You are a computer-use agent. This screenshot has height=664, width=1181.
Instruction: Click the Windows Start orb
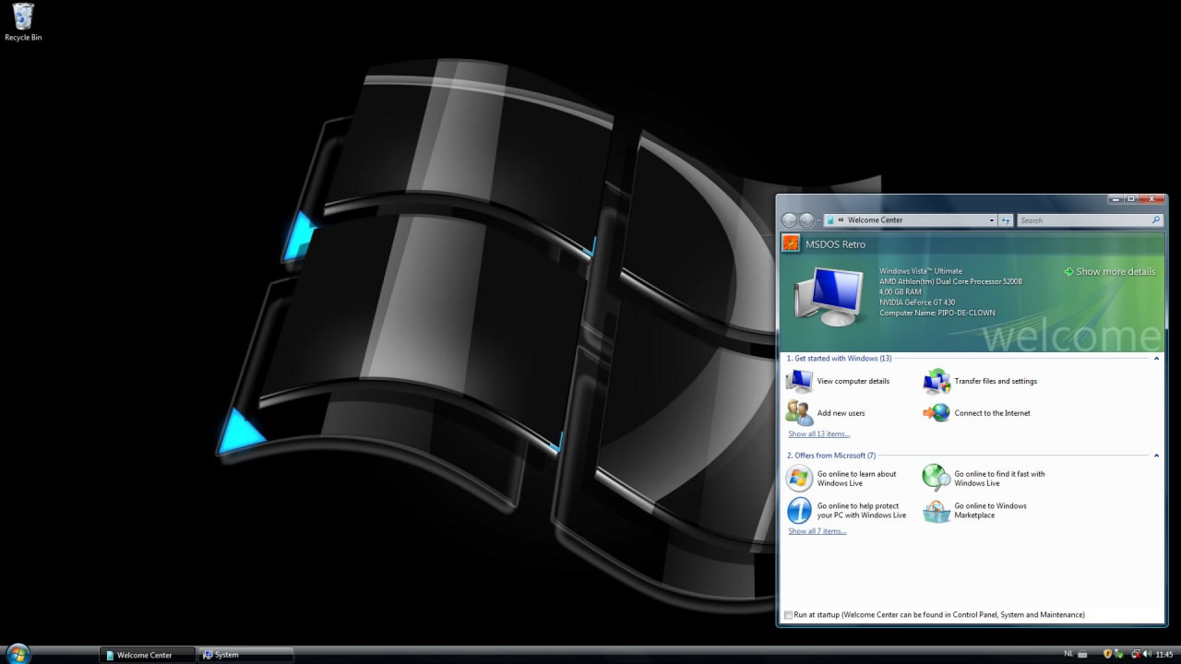point(18,654)
